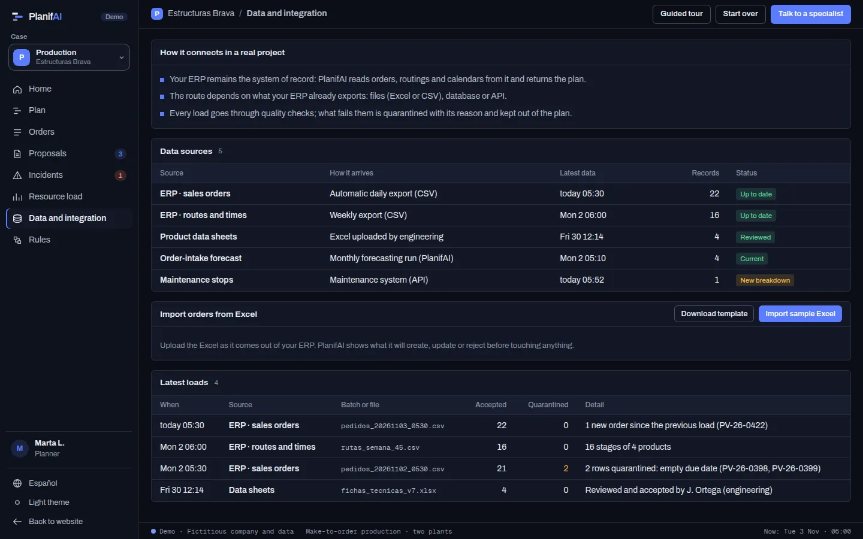Click the New breakdown status badge
This screenshot has width=863, height=539.
pos(765,280)
